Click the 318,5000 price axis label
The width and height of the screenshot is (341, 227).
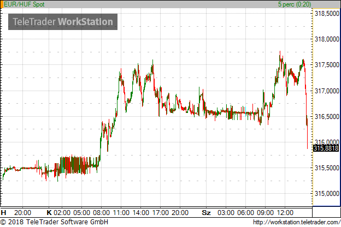(327, 14)
